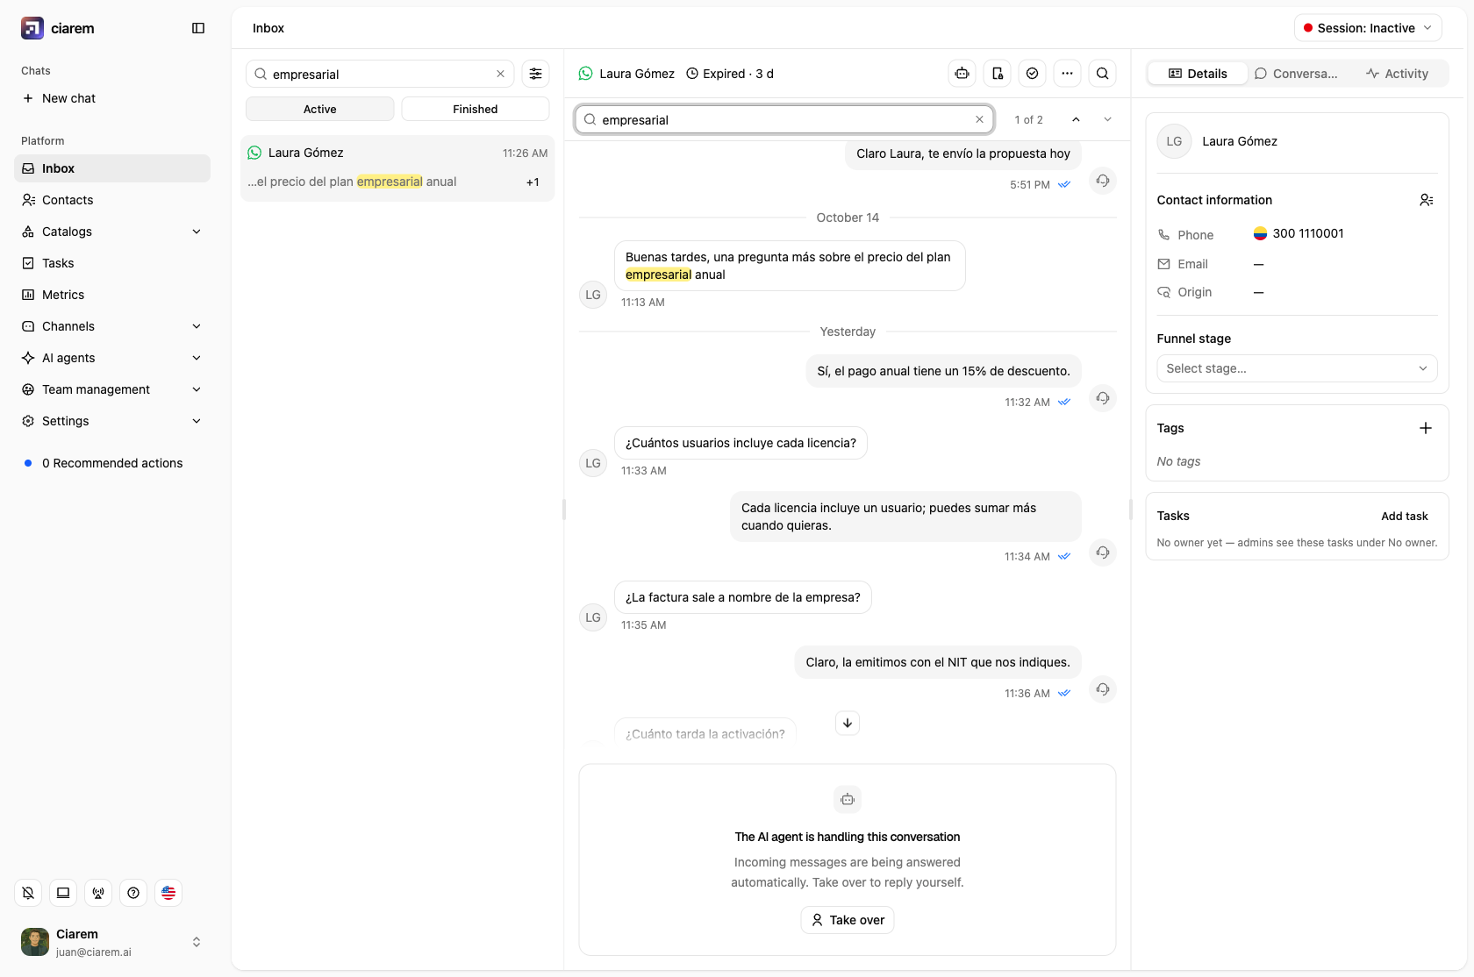
Task: Clear the inbox search field
Action: pos(500,74)
